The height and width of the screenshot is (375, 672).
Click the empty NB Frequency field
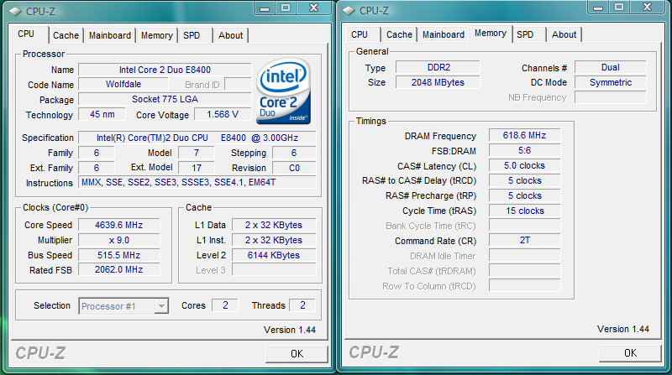[x=611, y=97]
